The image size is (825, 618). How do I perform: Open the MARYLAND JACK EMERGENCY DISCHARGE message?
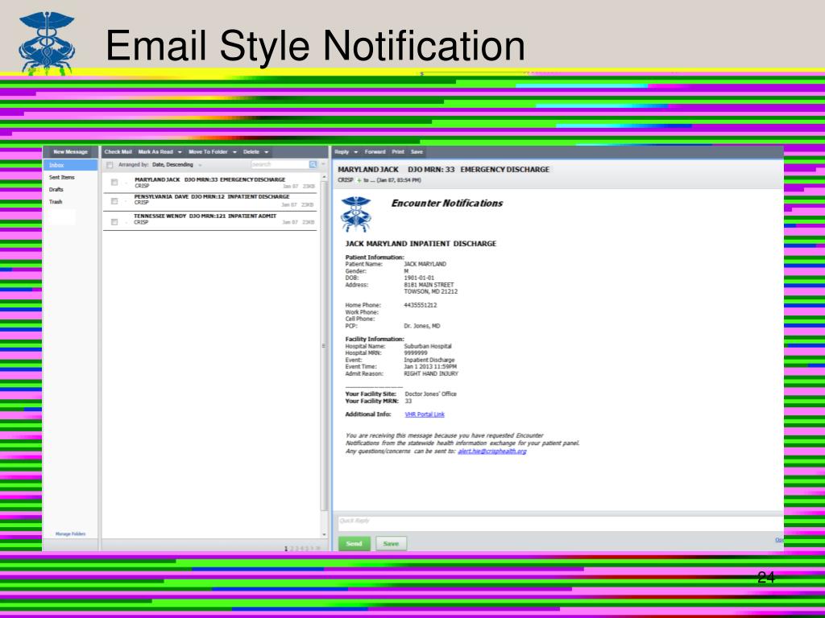point(210,183)
